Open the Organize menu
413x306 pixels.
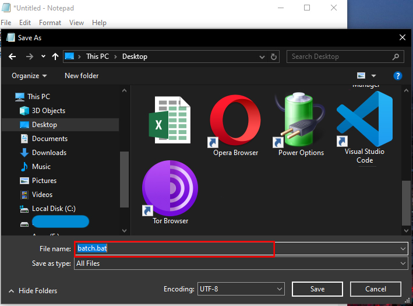click(x=29, y=76)
